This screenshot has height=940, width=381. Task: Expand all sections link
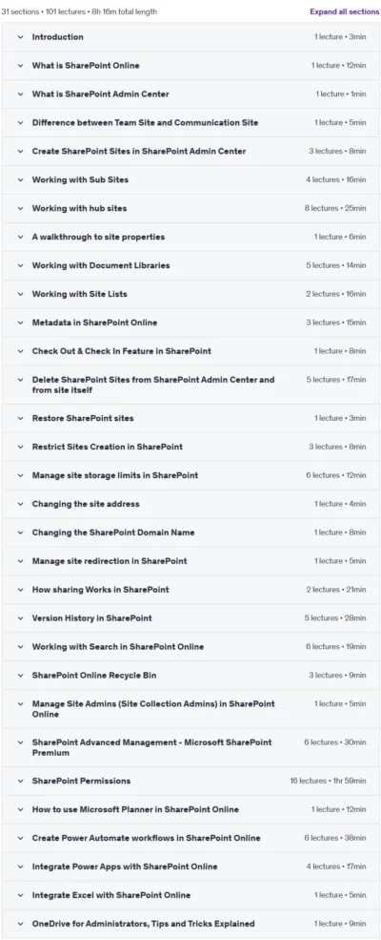coord(345,11)
